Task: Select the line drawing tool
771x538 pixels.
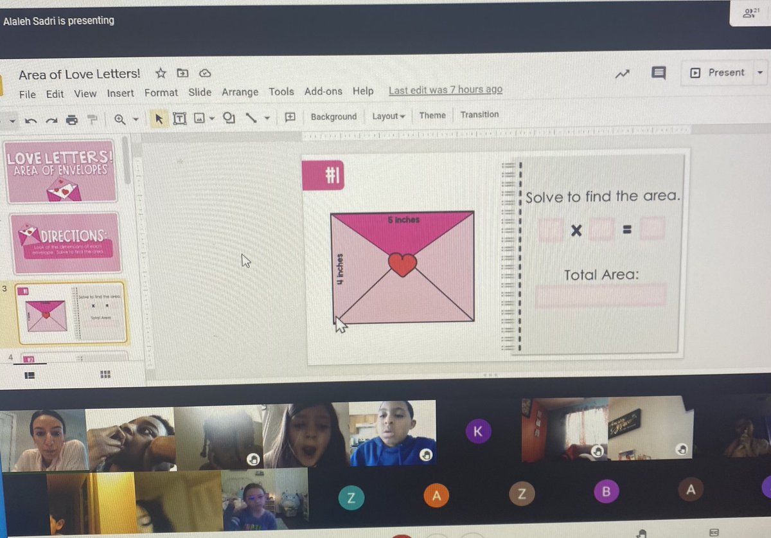Action: [x=251, y=118]
